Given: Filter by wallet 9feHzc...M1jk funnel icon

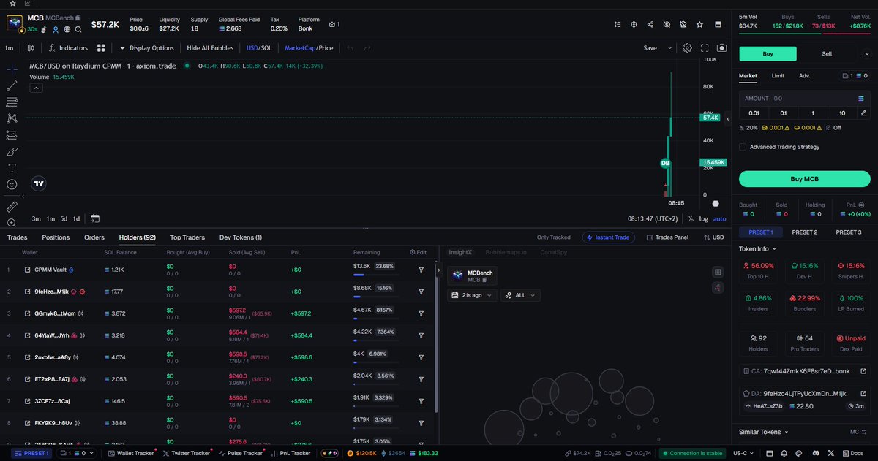Looking at the screenshot, I should point(421,292).
